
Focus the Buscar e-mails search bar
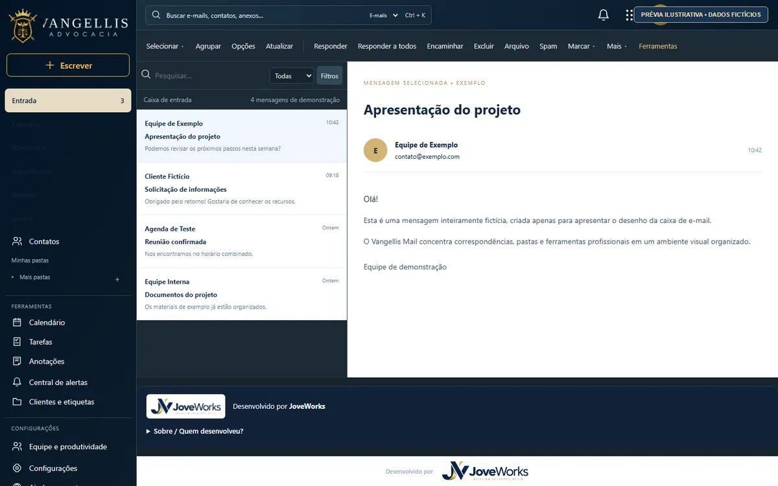click(x=289, y=15)
